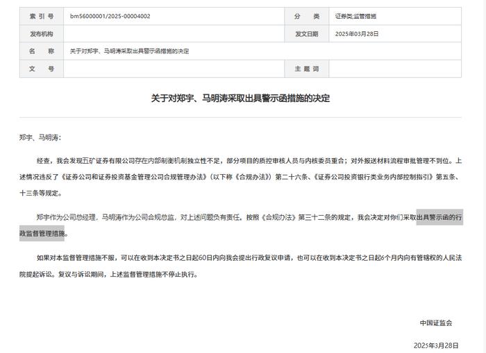Viewport: 486px width, 353px height.
Task: Click the paragraph beginning 经查，我会发现五矿证券
Action: pyautogui.click(x=240, y=177)
